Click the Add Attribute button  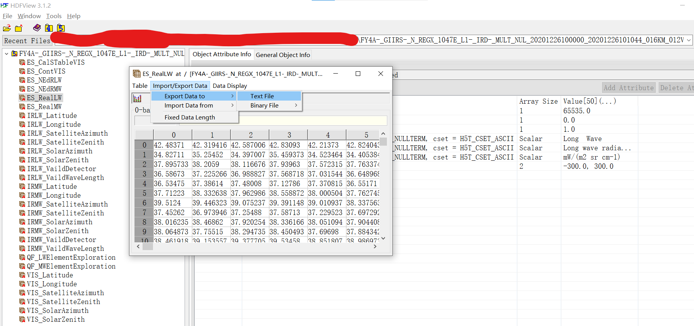[x=628, y=87]
